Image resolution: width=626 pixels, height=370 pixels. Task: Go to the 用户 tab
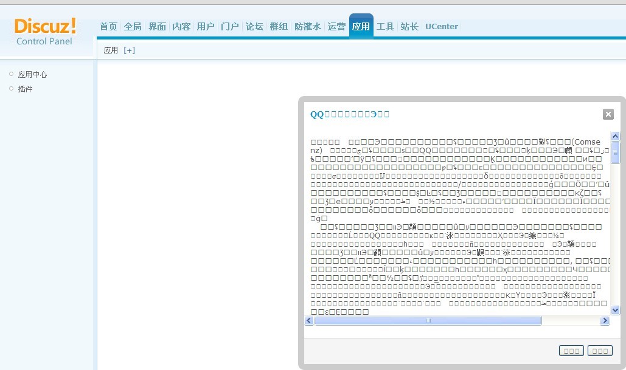(206, 26)
